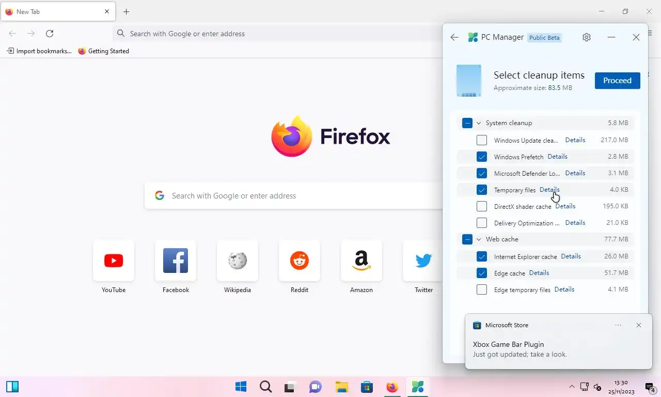The width and height of the screenshot is (661, 397).
Task: View Details for DirectX shader cache
Action: click(x=565, y=206)
